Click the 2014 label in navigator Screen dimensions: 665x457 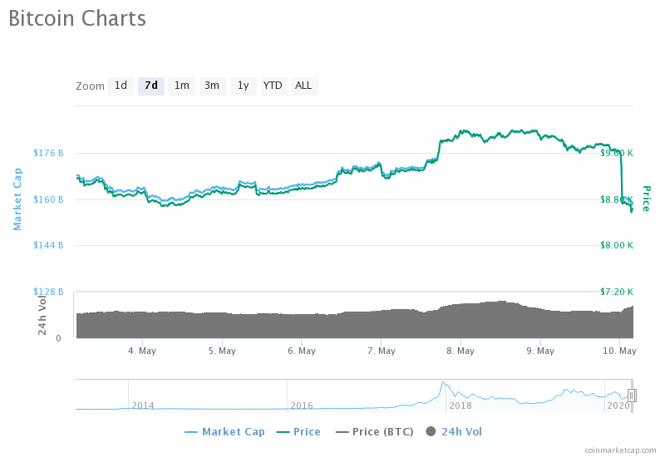point(143,405)
